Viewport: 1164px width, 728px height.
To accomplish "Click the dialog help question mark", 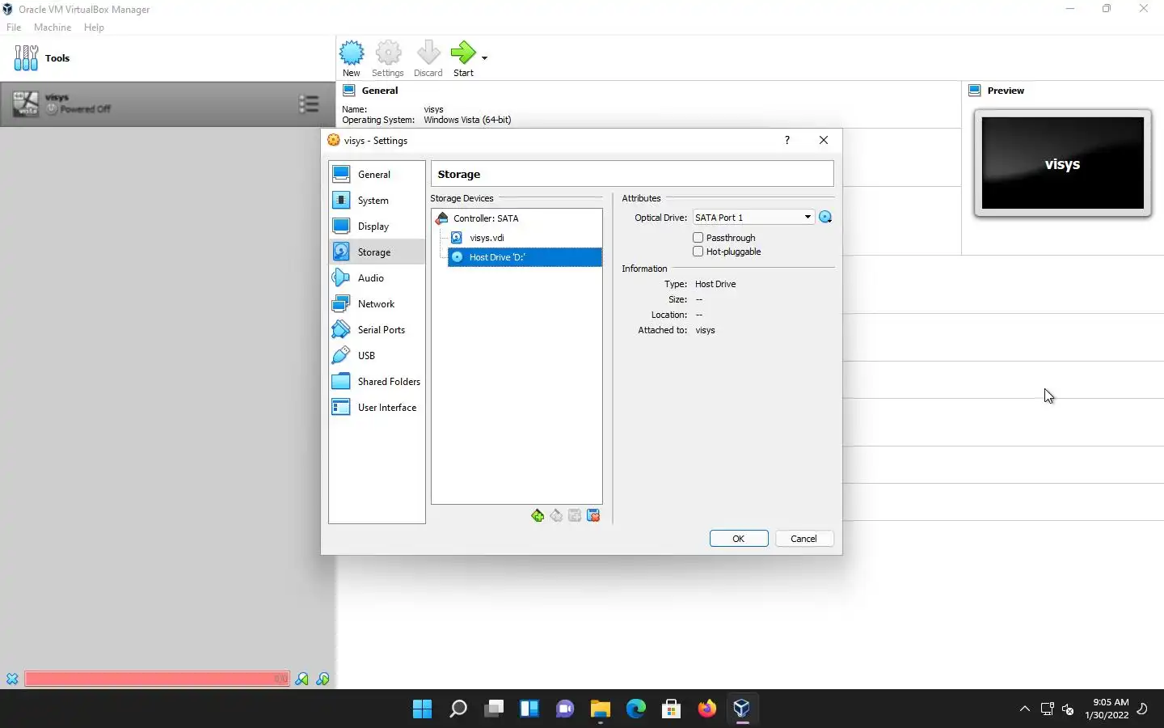I will [787, 140].
